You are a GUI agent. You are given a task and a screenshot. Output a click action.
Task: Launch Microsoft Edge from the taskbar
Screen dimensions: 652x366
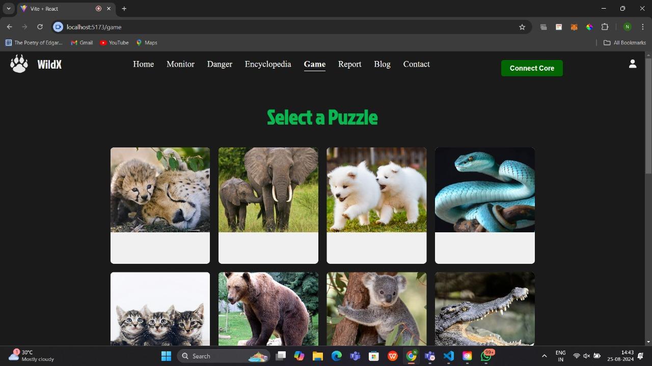(336, 356)
